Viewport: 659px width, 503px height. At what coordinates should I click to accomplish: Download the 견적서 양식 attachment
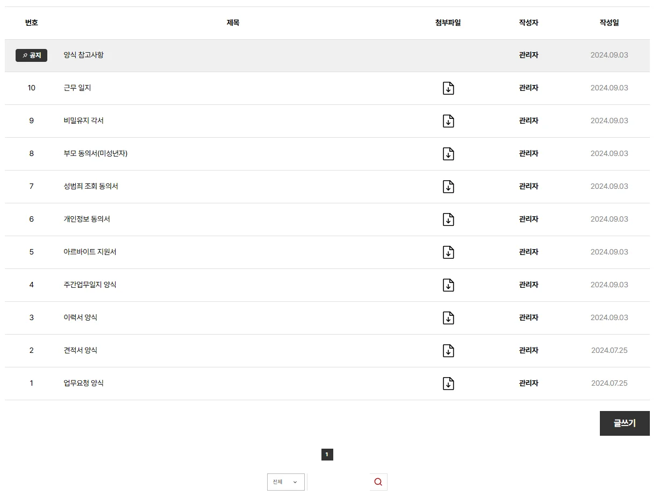(x=448, y=351)
